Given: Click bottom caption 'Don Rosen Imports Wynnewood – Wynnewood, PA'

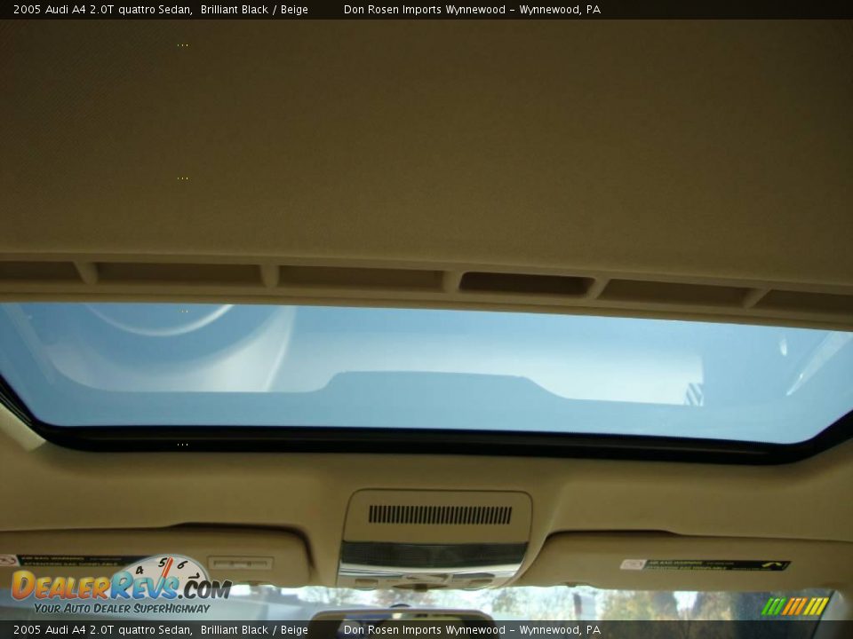Looking at the screenshot, I should click(472, 630).
